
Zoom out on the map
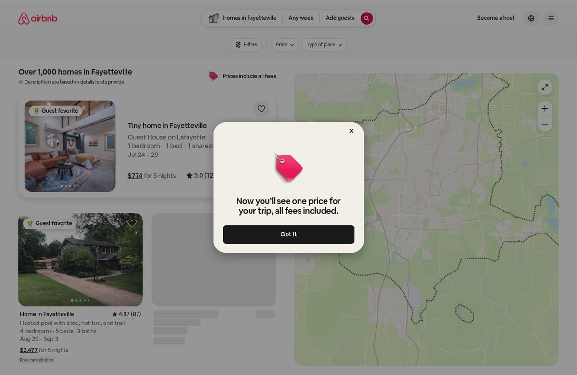click(545, 124)
